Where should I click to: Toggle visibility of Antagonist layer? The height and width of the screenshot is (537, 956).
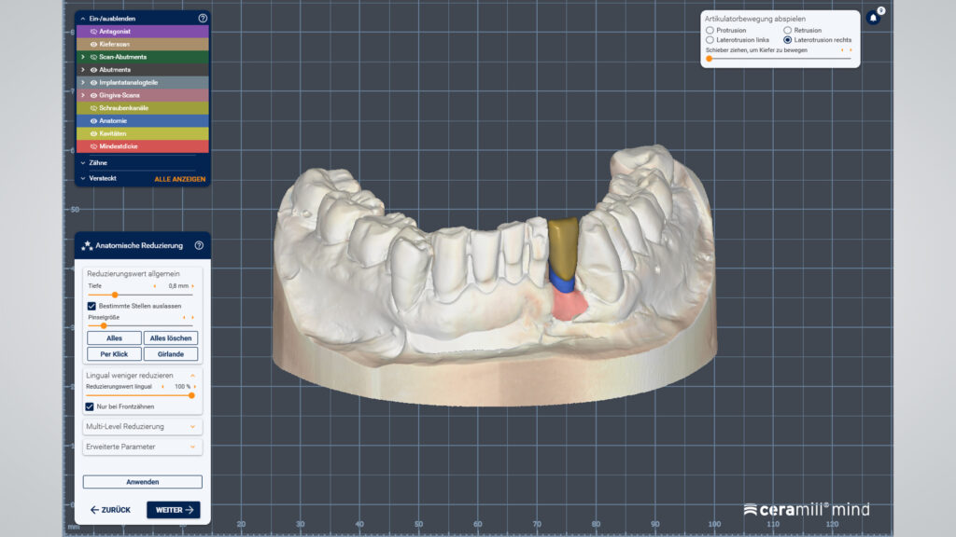click(x=93, y=31)
